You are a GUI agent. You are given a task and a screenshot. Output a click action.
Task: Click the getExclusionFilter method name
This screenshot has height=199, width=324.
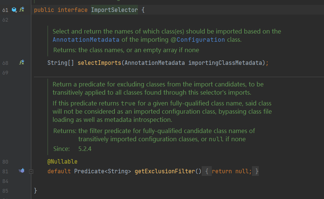click(x=165, y=171)
